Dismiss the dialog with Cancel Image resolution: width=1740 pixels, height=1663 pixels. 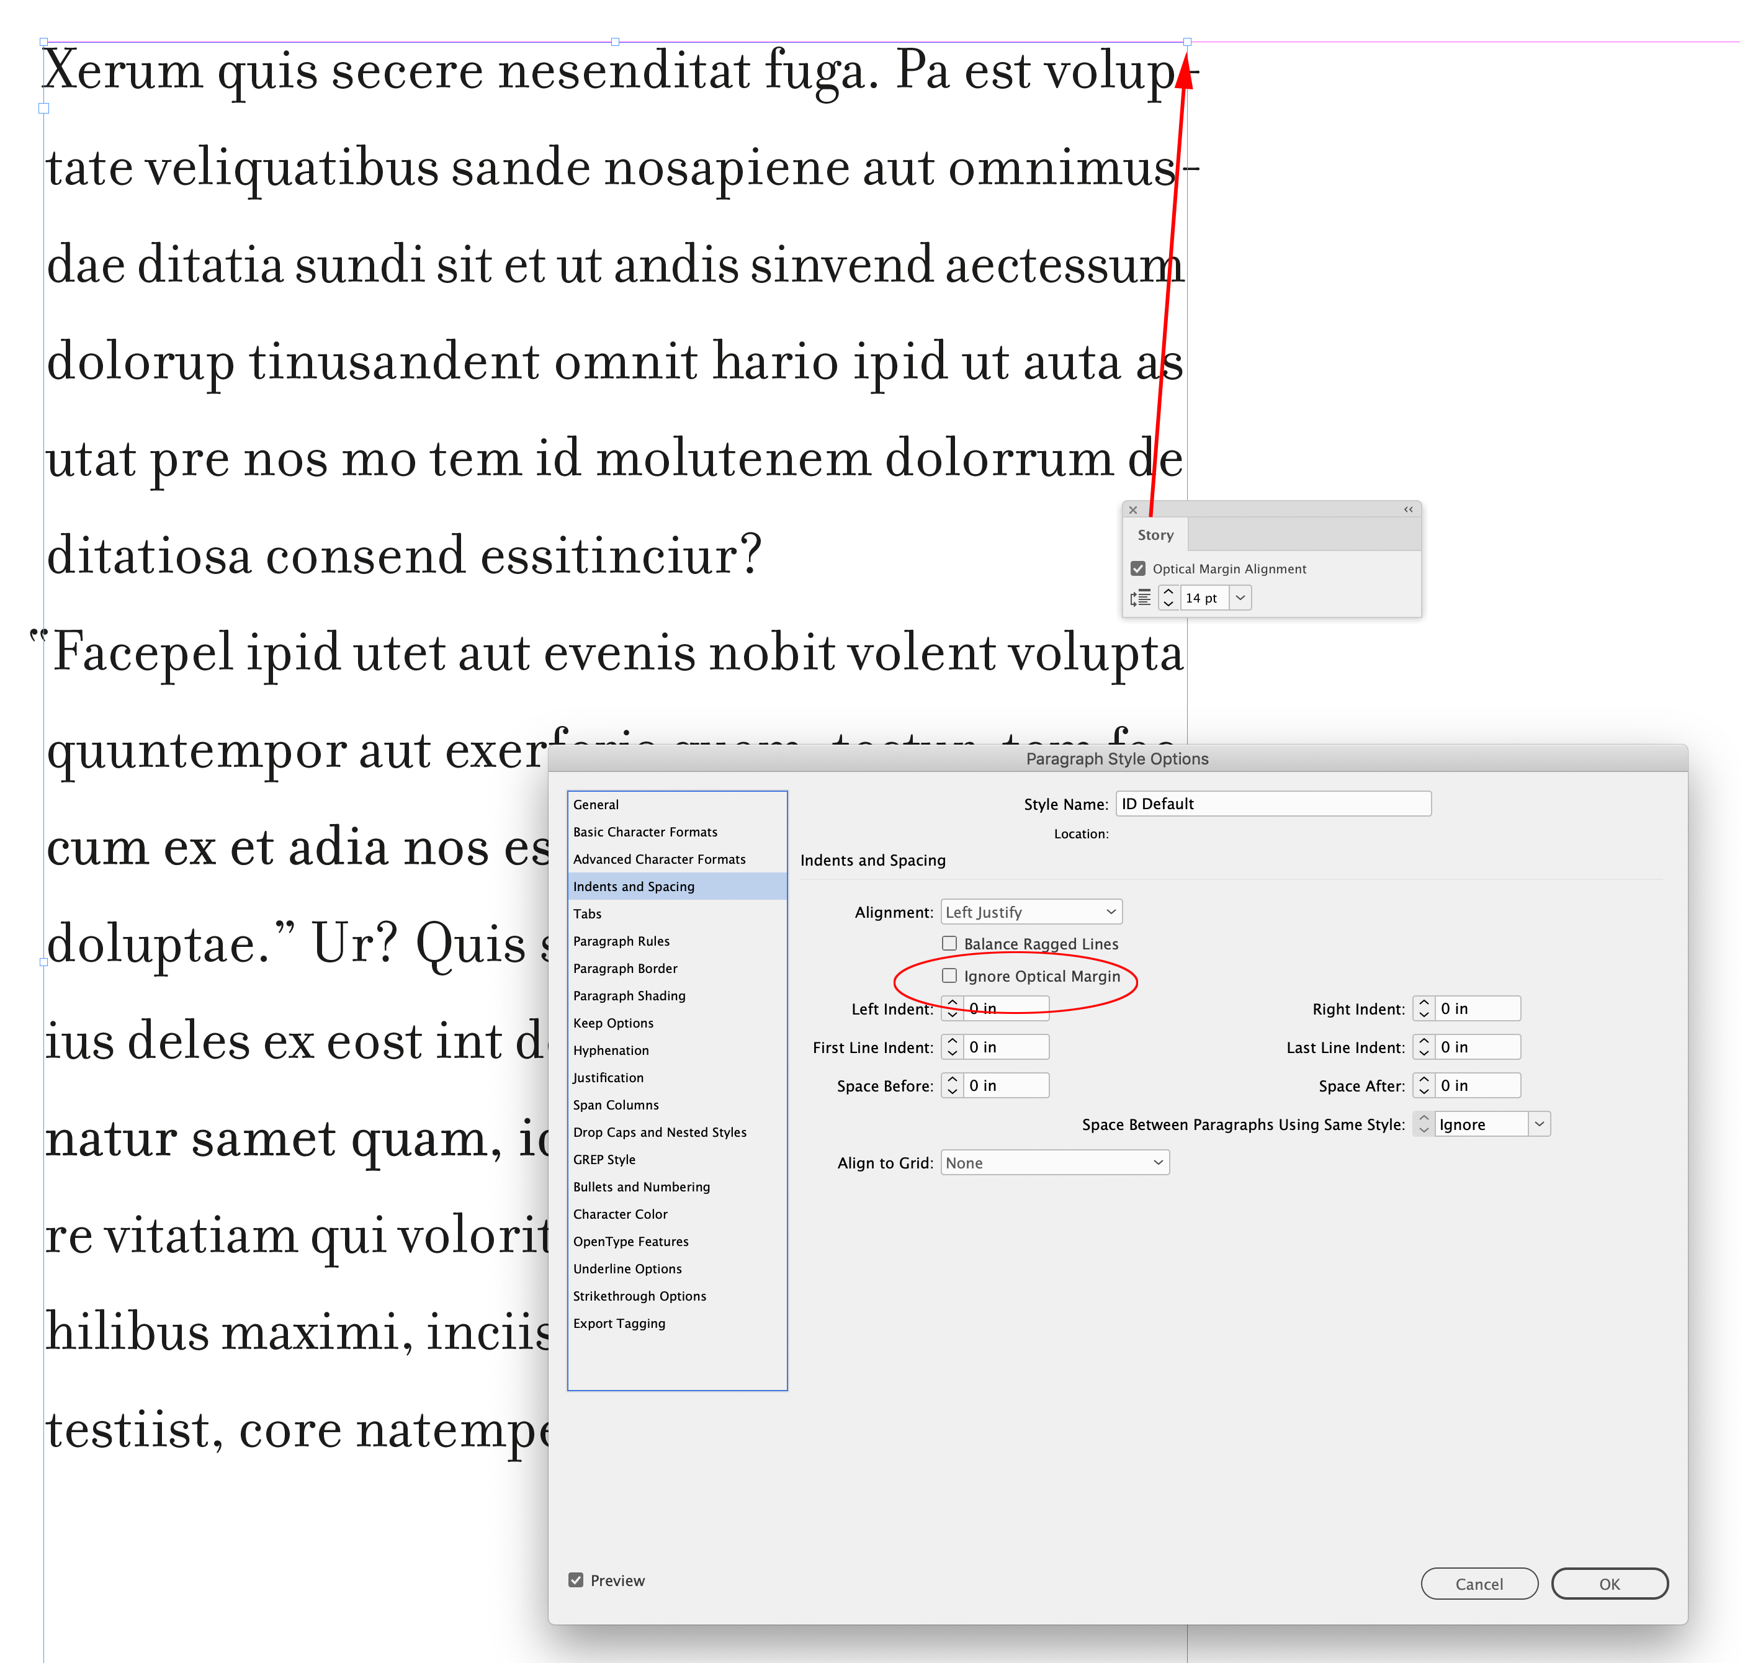[1479, 1583]
